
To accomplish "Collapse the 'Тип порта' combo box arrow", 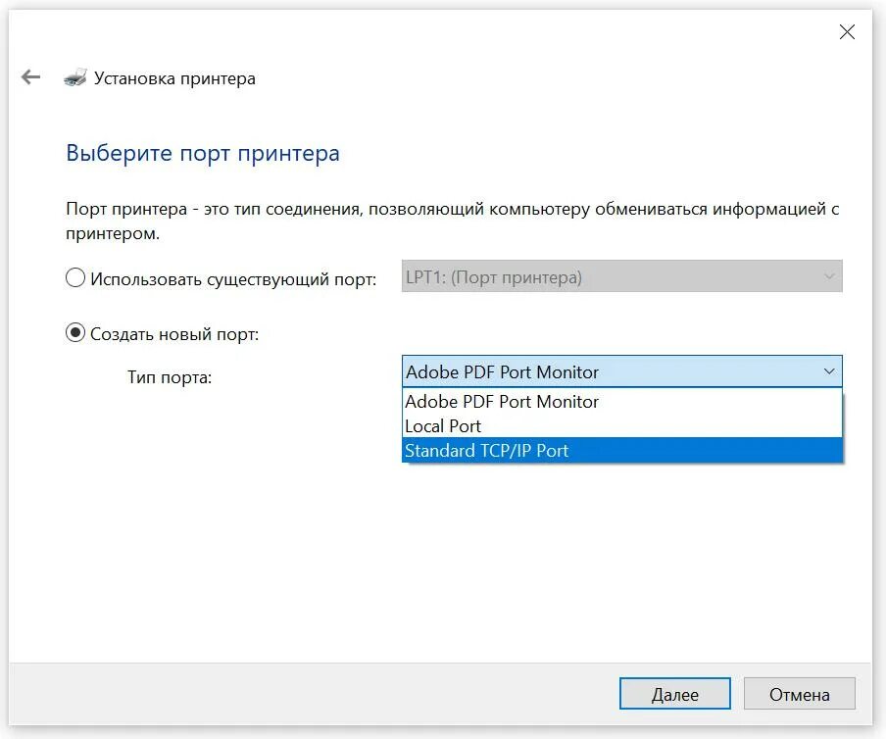I will (828, 371).
